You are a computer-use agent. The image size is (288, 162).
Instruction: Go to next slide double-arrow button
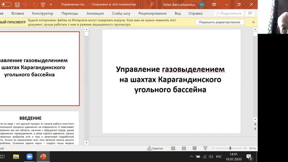point(255,129)
